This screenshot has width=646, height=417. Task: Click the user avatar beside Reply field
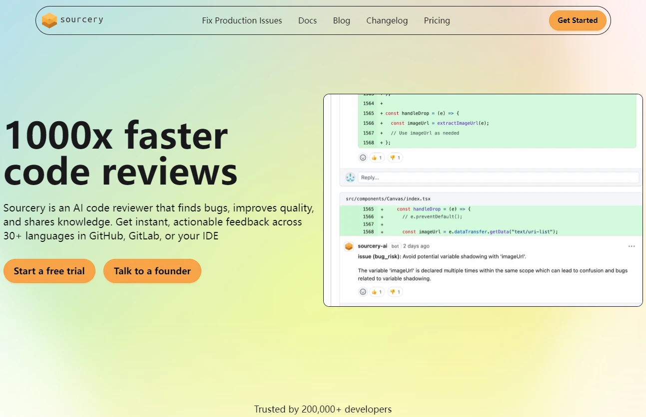click(x=350, y=178)
